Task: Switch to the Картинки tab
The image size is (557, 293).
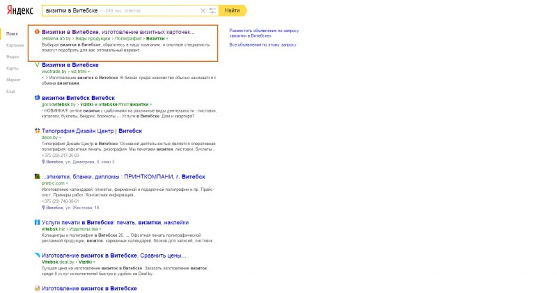Action: click(x=15, y=45)
